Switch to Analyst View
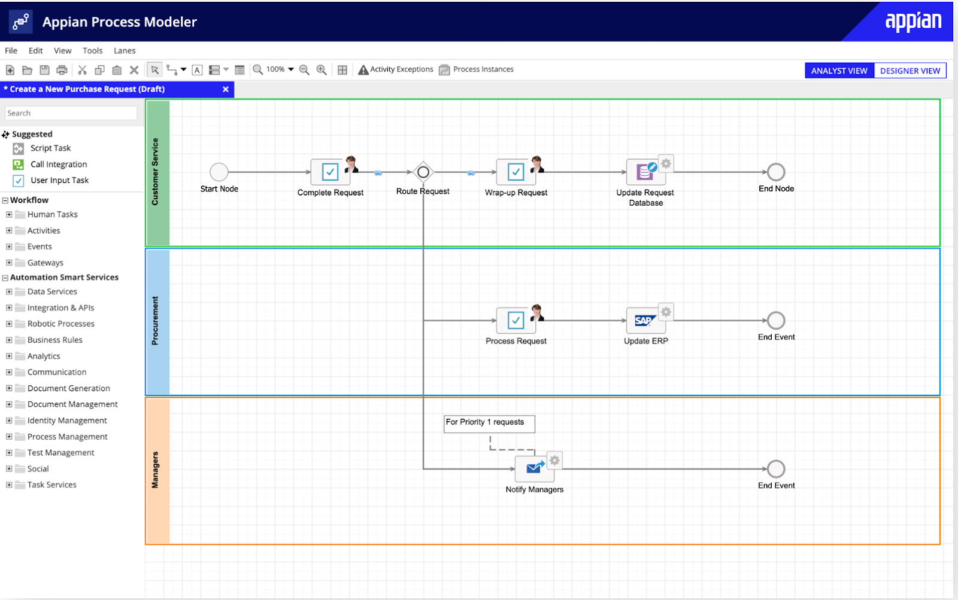This screenshot has height=600, width=958. (839, 71)
